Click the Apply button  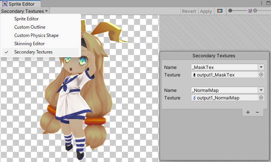(206, 11)
